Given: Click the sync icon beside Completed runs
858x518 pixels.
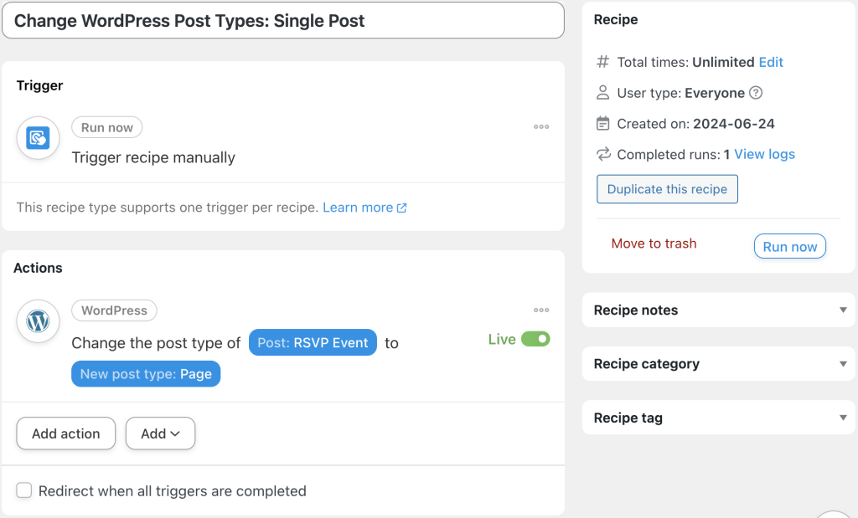Looking at the screenshot, I should click(602, 154).
